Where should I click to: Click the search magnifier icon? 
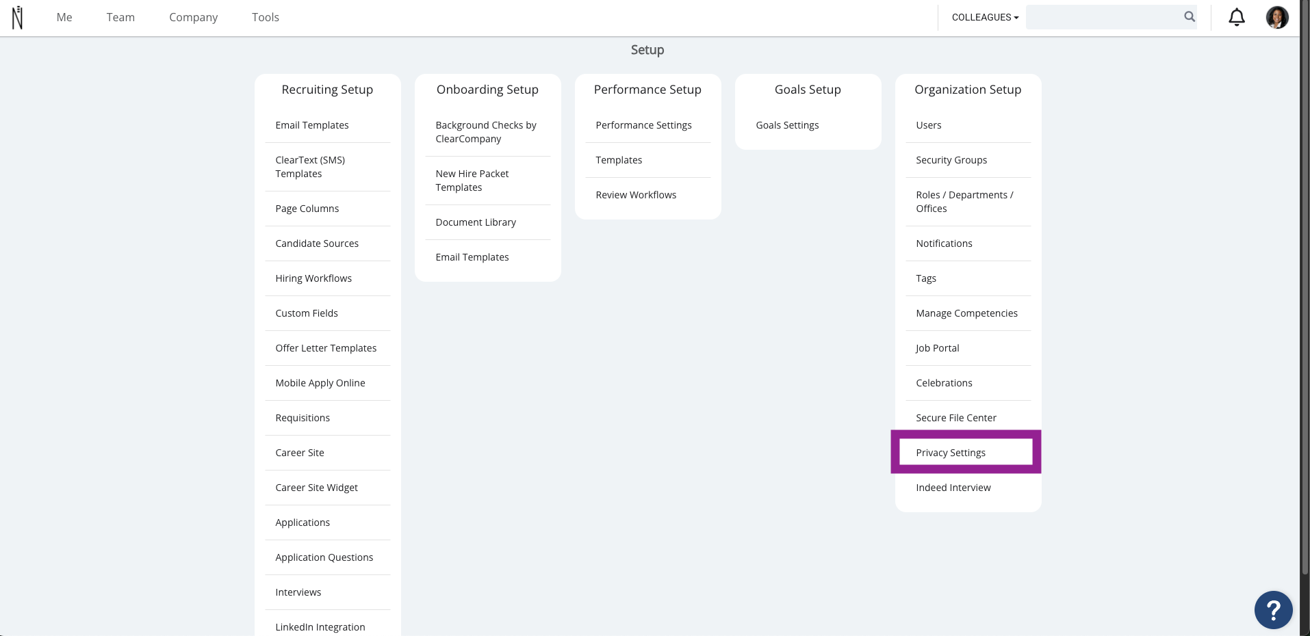[1190, 17]
